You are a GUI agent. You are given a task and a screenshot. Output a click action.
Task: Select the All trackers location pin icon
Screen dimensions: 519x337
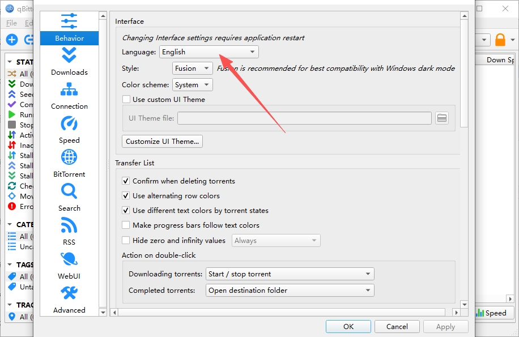point(12,317)
